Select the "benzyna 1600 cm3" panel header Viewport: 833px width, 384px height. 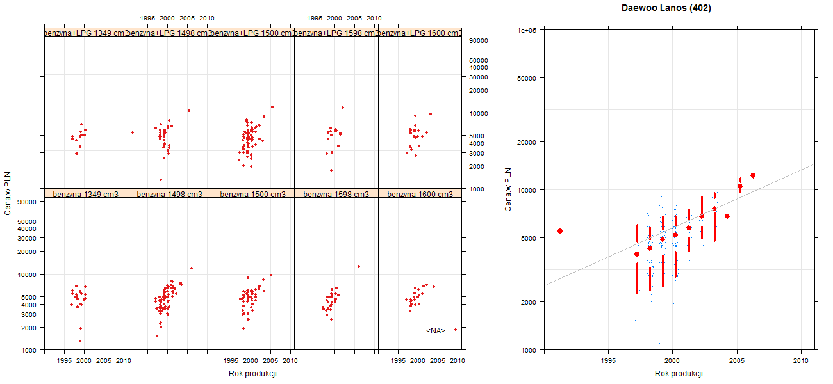pos(420,194)
